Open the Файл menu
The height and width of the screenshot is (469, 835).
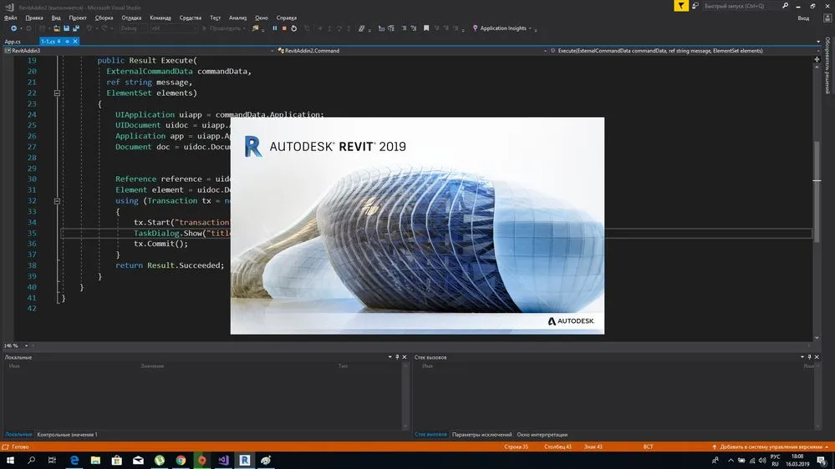click(x=11, y=18)
